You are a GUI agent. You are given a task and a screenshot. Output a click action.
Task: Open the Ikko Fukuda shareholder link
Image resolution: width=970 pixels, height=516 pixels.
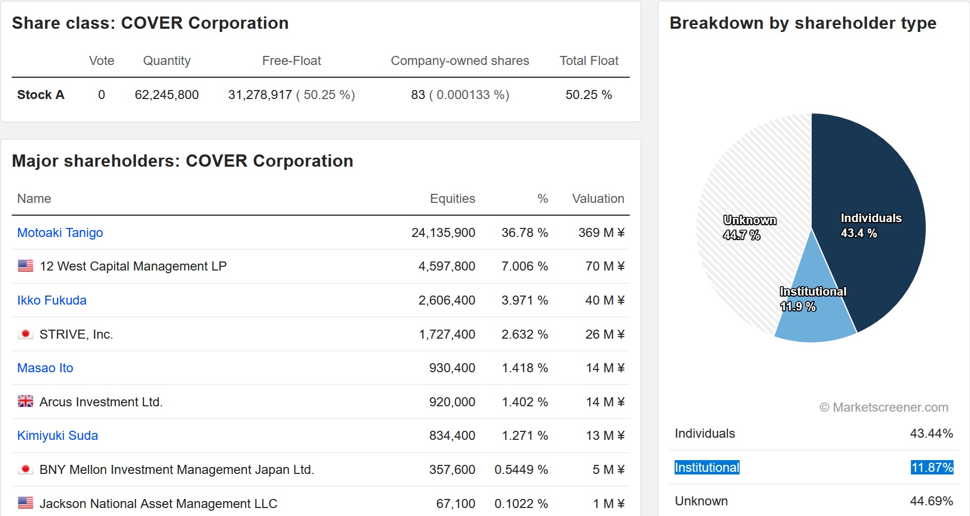(52, 300)
